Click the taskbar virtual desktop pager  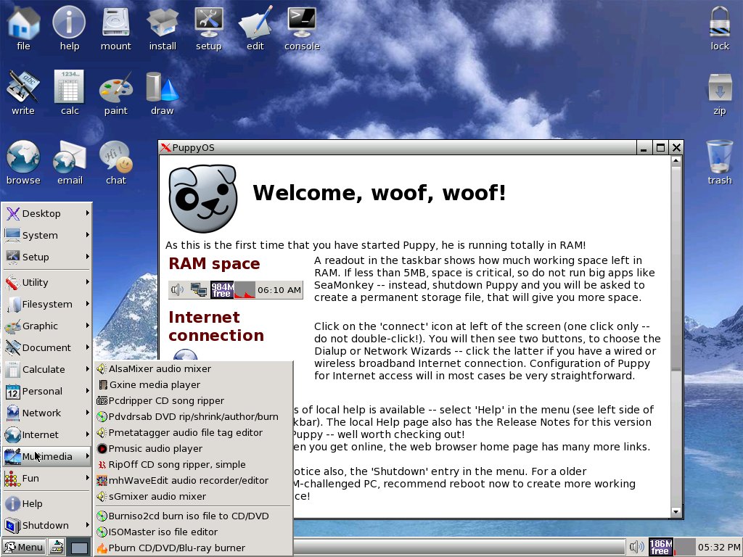pos(79,548)
